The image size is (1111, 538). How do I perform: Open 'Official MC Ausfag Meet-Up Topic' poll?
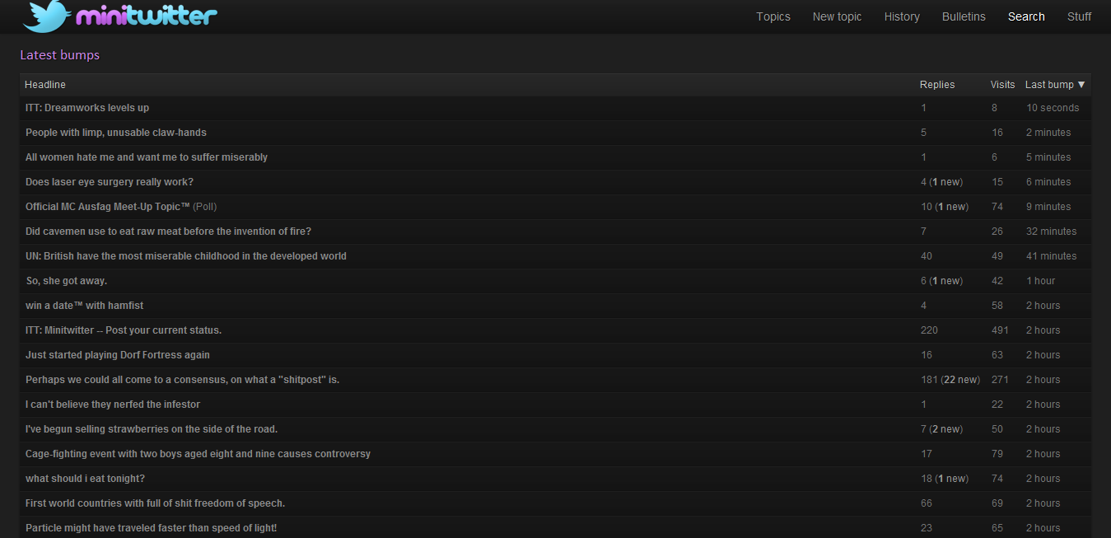[x=108, y=207]
